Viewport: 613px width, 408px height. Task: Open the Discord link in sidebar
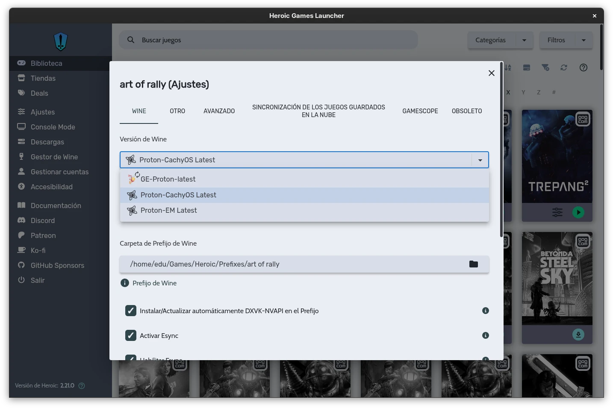60,220
